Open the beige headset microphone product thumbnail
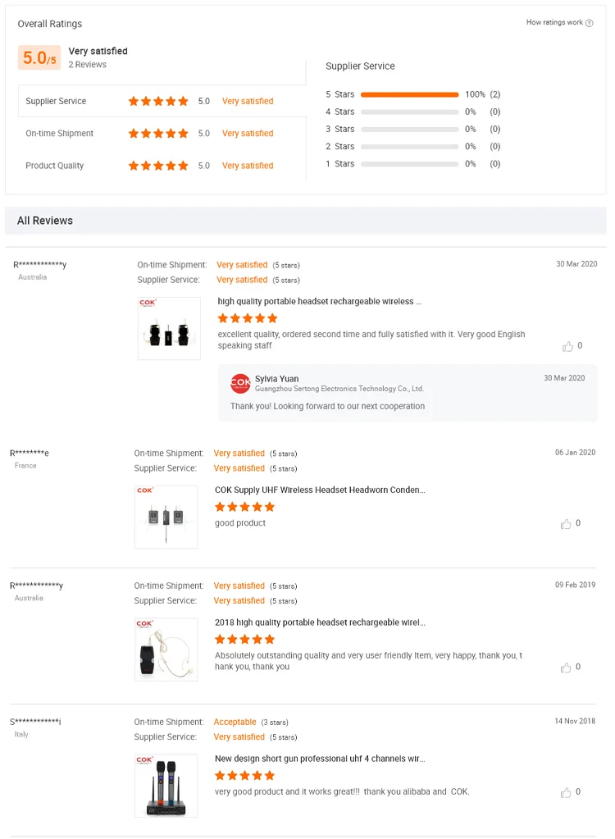 pyautogui.click(x=166, y=650)
